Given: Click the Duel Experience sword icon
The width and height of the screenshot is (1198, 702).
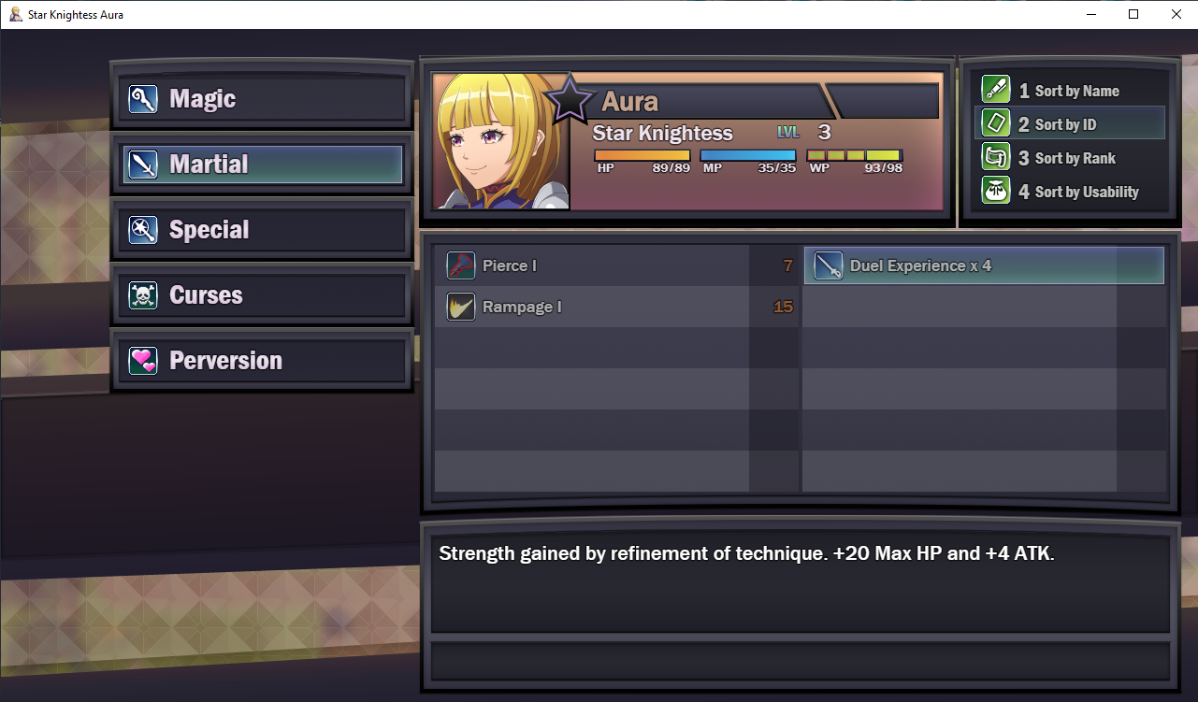Looking at the screenshot, I should point(829,266).
